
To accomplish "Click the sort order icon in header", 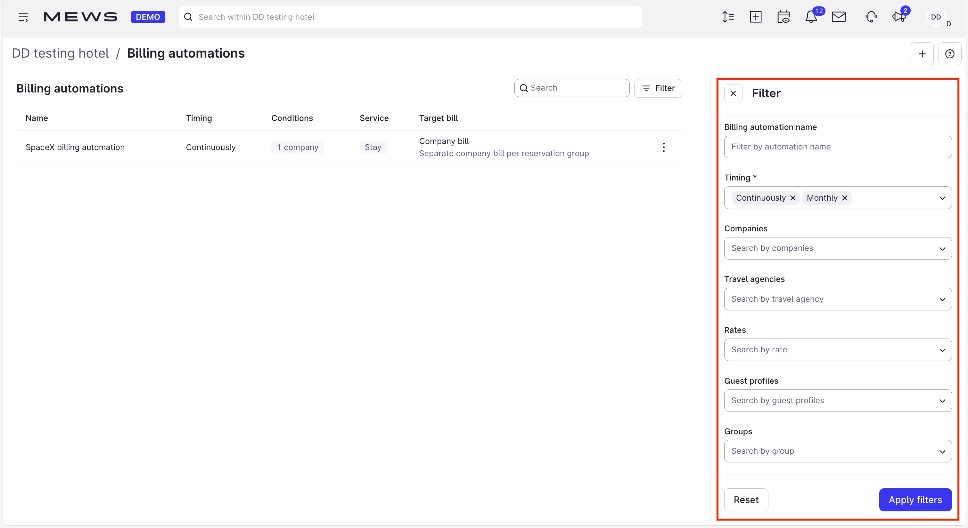I will pos(728,17).
